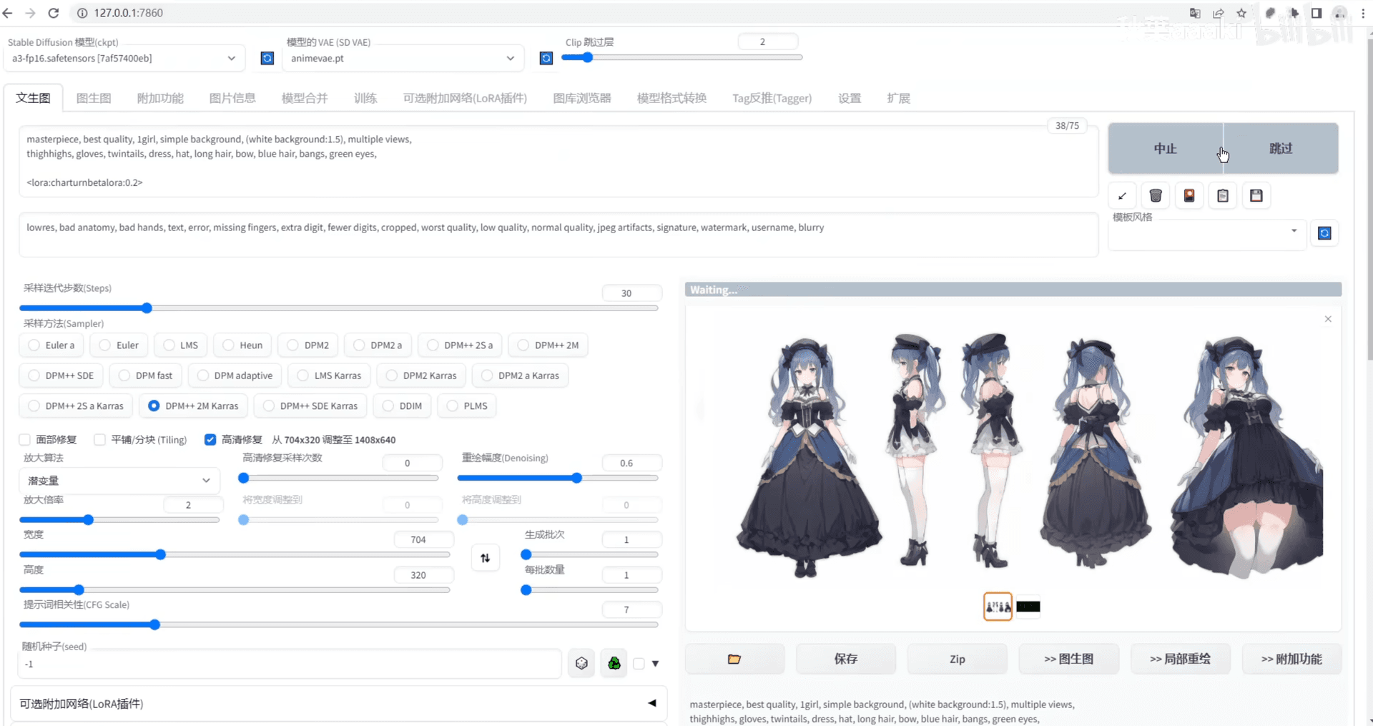Viewport: 1373px width, 726px height.
Task: Click the trash icon to clear prompt
Action: 1155,195
